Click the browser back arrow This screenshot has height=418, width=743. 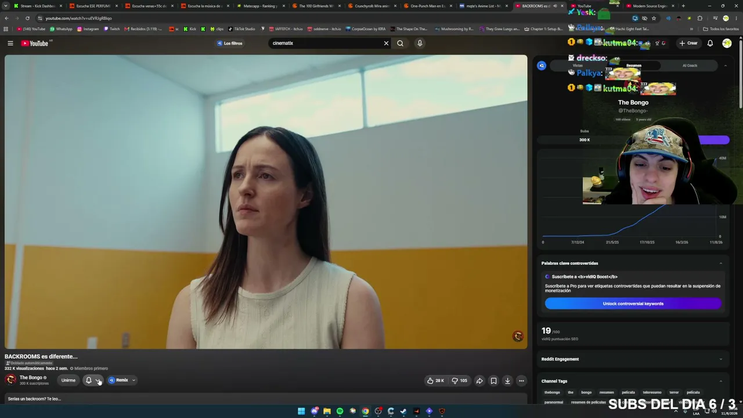pyautogui.click(x=6, y=18)
